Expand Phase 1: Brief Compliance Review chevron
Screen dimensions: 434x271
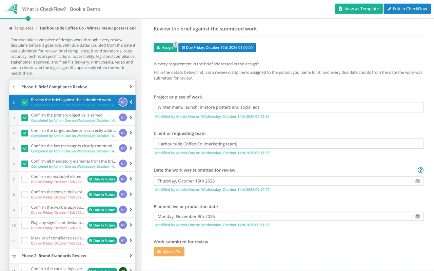(x=131, y=87)
